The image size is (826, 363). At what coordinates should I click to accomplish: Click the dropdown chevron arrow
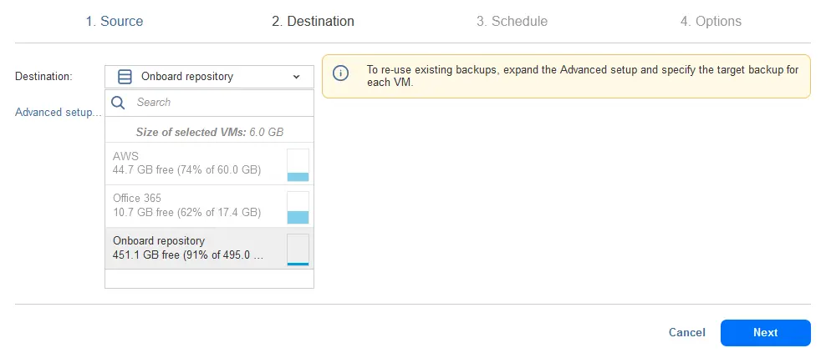click(296, 77)
